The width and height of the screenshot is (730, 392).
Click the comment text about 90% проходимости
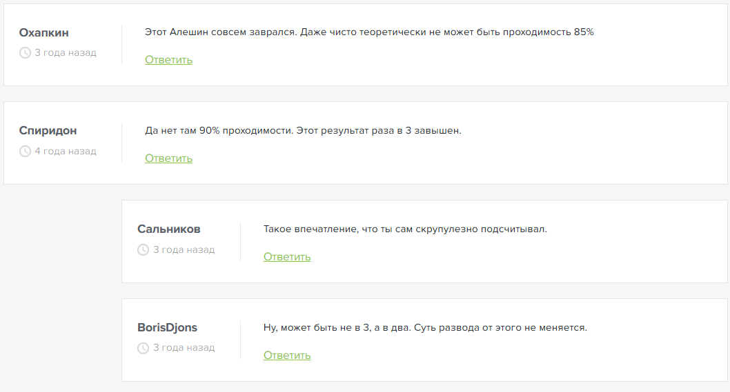click(x=303, y=131)
